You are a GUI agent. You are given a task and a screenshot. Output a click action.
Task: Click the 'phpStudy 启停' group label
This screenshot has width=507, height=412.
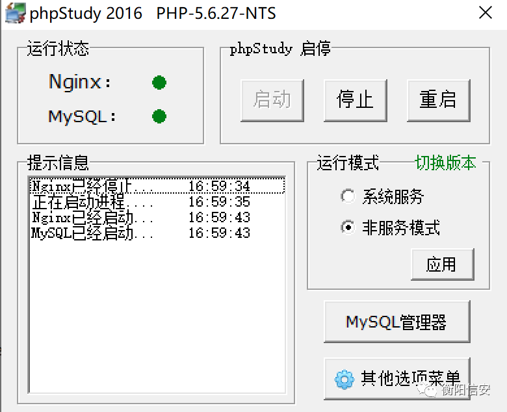[280, 49]
